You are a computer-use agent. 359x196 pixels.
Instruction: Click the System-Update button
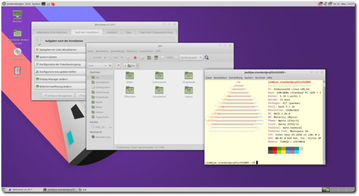60,57
